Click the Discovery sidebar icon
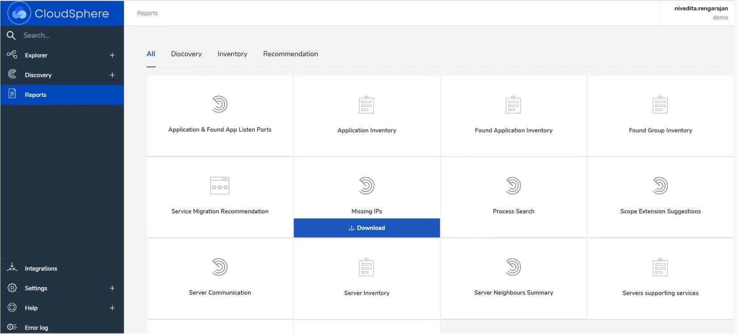The width and height of the screenshot is (737, 334). pyautogui.click(x=12, y=74)
